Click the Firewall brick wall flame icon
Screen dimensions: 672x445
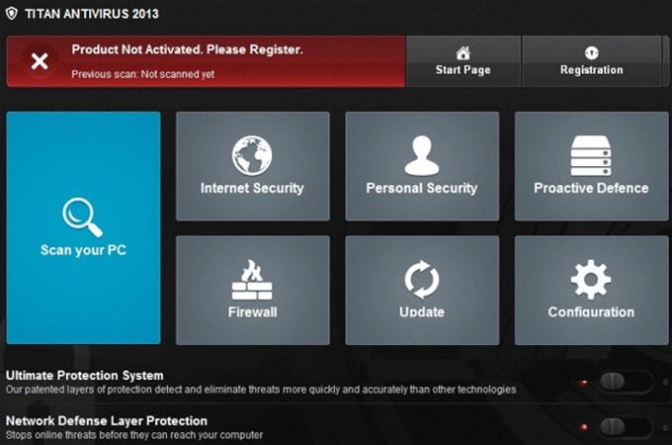[x=252, y=280]
